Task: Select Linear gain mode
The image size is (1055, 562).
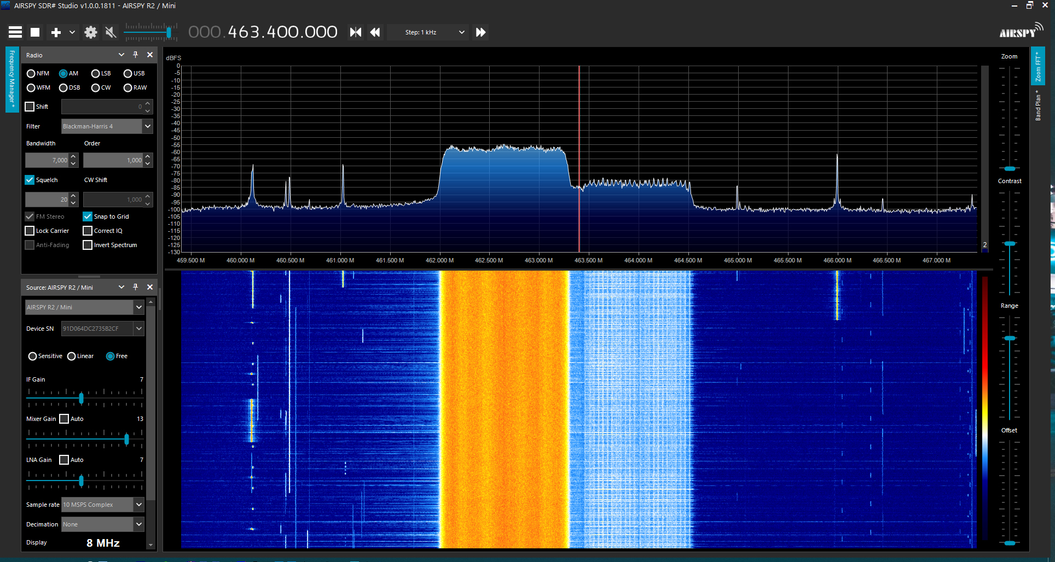Action: tap(80, 356)
